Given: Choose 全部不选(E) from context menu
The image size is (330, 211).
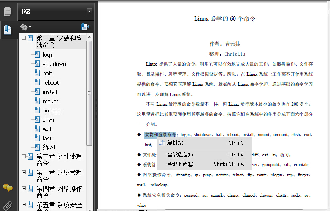Looking at the screenshot, I should pyautogui.click(x=204, y=164).
